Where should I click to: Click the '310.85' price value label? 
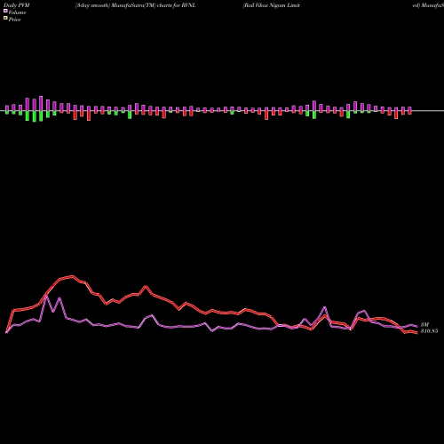click(429, 331)
